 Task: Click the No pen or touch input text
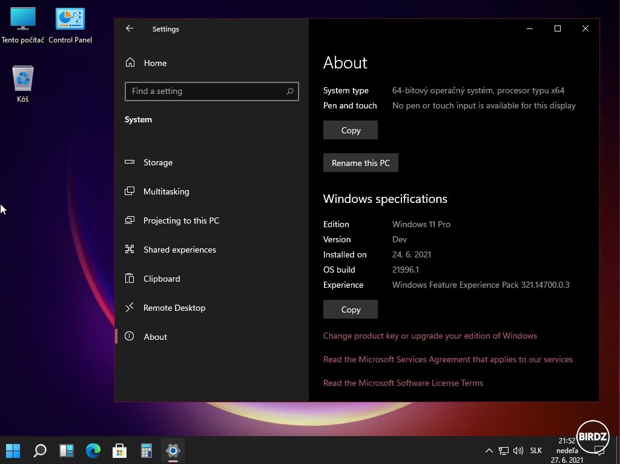click(484, 105)
